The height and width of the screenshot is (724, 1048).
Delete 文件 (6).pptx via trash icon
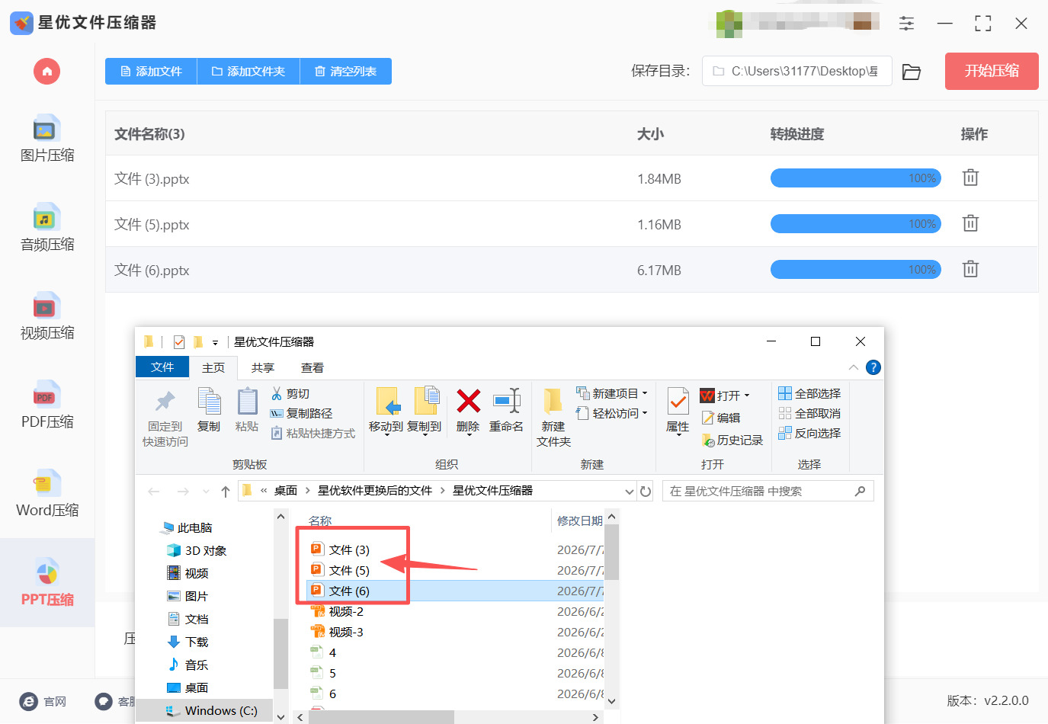970,269
